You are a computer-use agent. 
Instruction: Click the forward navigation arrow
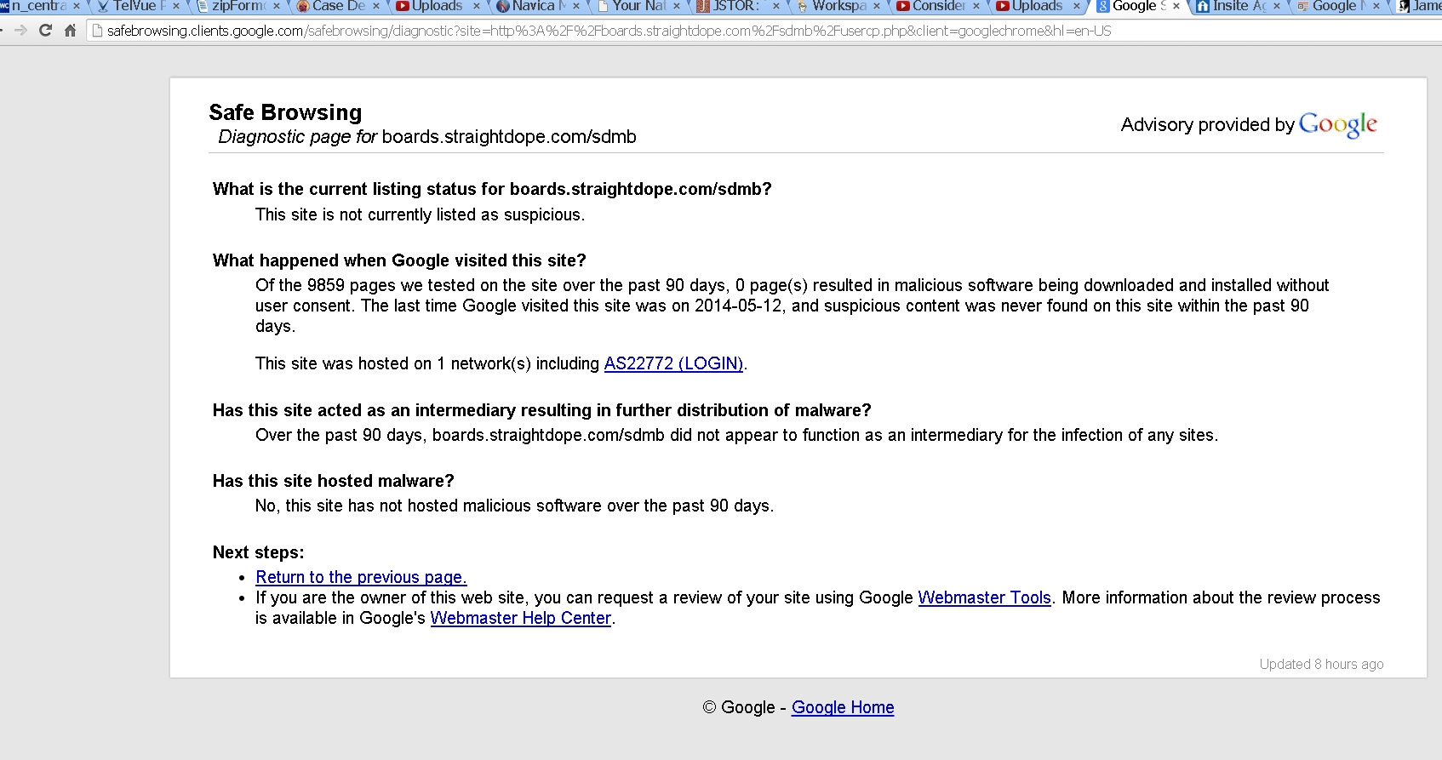pos(21,31)
